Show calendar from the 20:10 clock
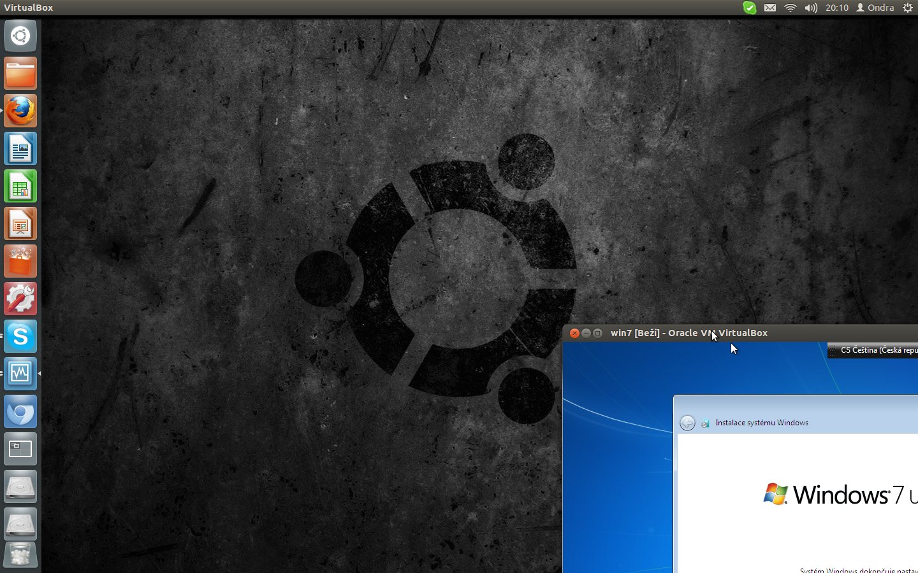 pyautogui.click(x=836, y=8)
